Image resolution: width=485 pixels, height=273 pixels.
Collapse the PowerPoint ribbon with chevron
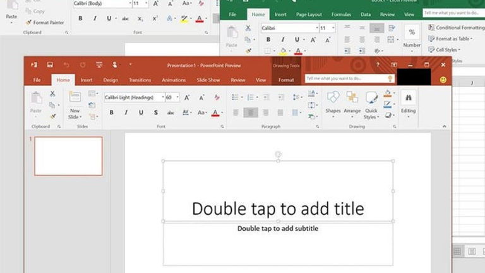[x=444, y=126]
